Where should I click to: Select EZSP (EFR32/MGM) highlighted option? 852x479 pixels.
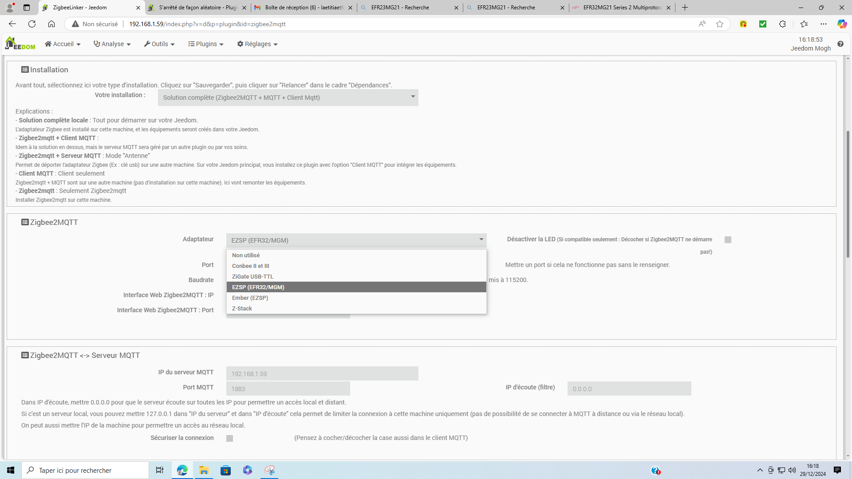pos(356,287)
